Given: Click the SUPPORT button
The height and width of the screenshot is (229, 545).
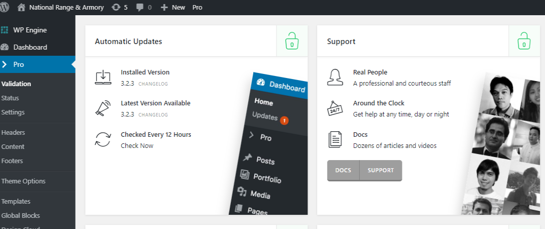Looking at the screenshot, I should click(381, 170).
